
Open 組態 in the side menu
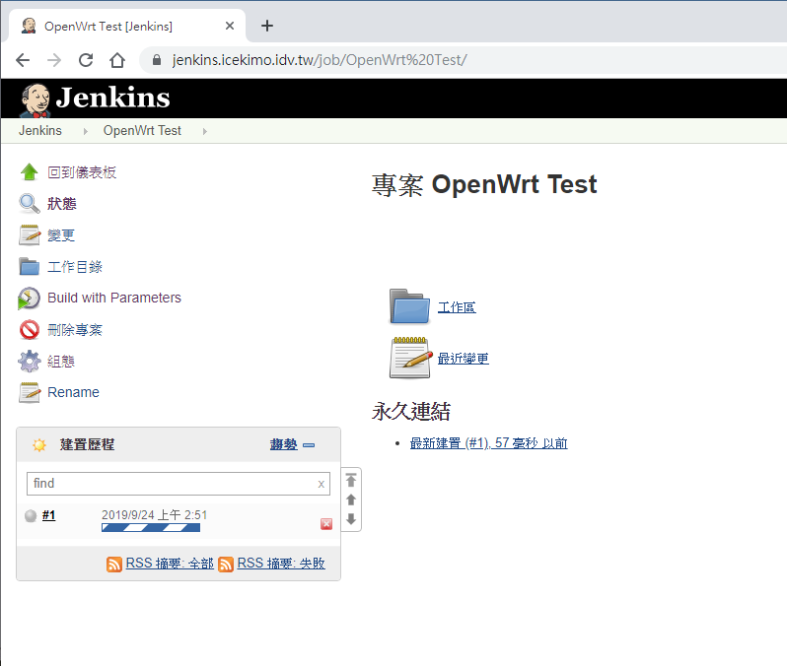pos(61,362)
